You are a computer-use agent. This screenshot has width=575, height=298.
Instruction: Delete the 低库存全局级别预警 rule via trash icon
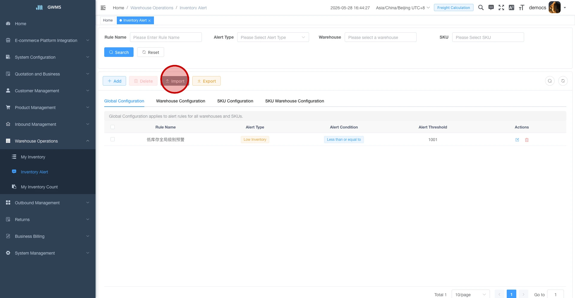click(x=527, y=140)
